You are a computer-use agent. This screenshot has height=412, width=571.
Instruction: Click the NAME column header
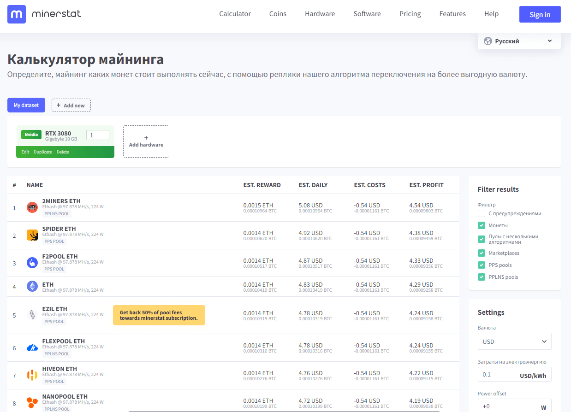coord(35,185)
